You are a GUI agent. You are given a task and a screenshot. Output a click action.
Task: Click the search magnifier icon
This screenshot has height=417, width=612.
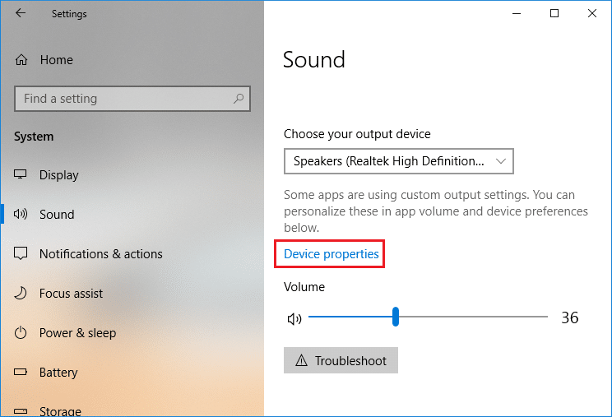[239, 99]
